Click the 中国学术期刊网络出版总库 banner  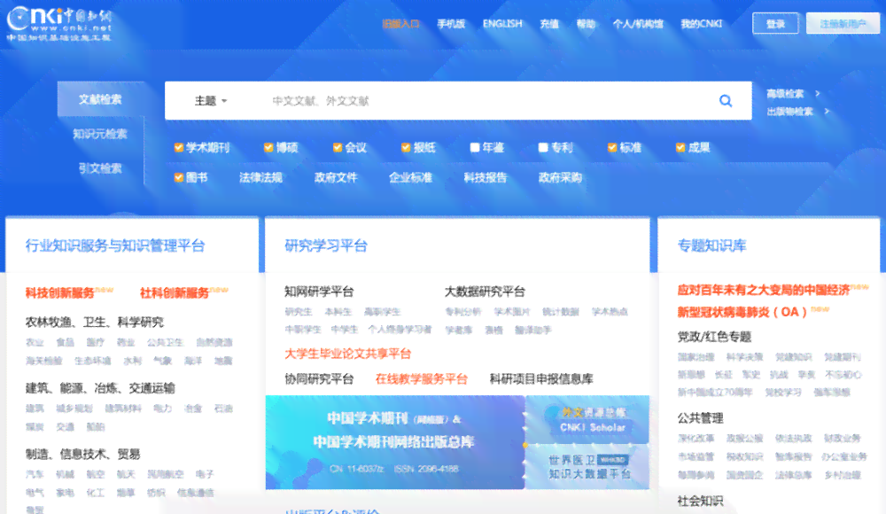point(395,442)
